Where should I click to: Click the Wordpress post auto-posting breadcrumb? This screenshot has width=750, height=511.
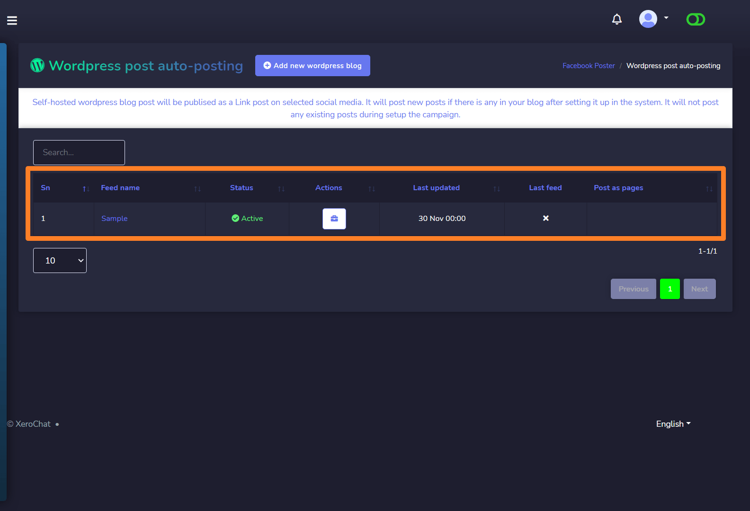pyautogui.click(x=673, y=66)
